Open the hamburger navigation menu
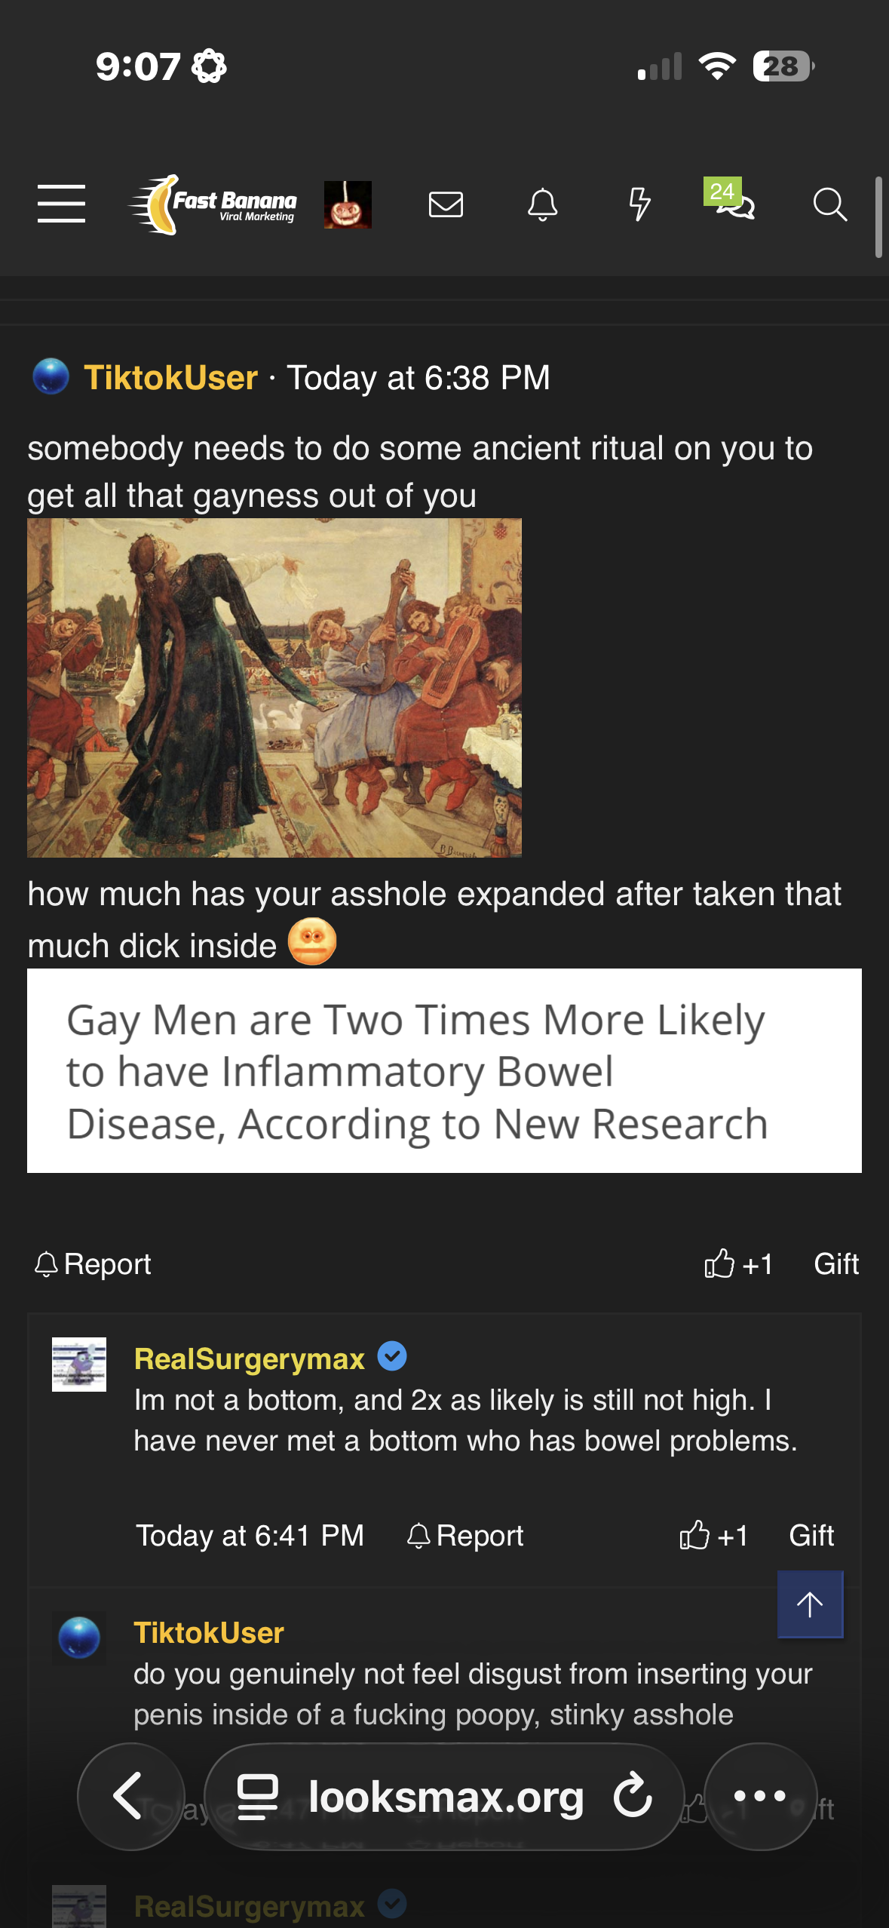Viewport: 889px width, 1928px height. click(x=61, y=204)
